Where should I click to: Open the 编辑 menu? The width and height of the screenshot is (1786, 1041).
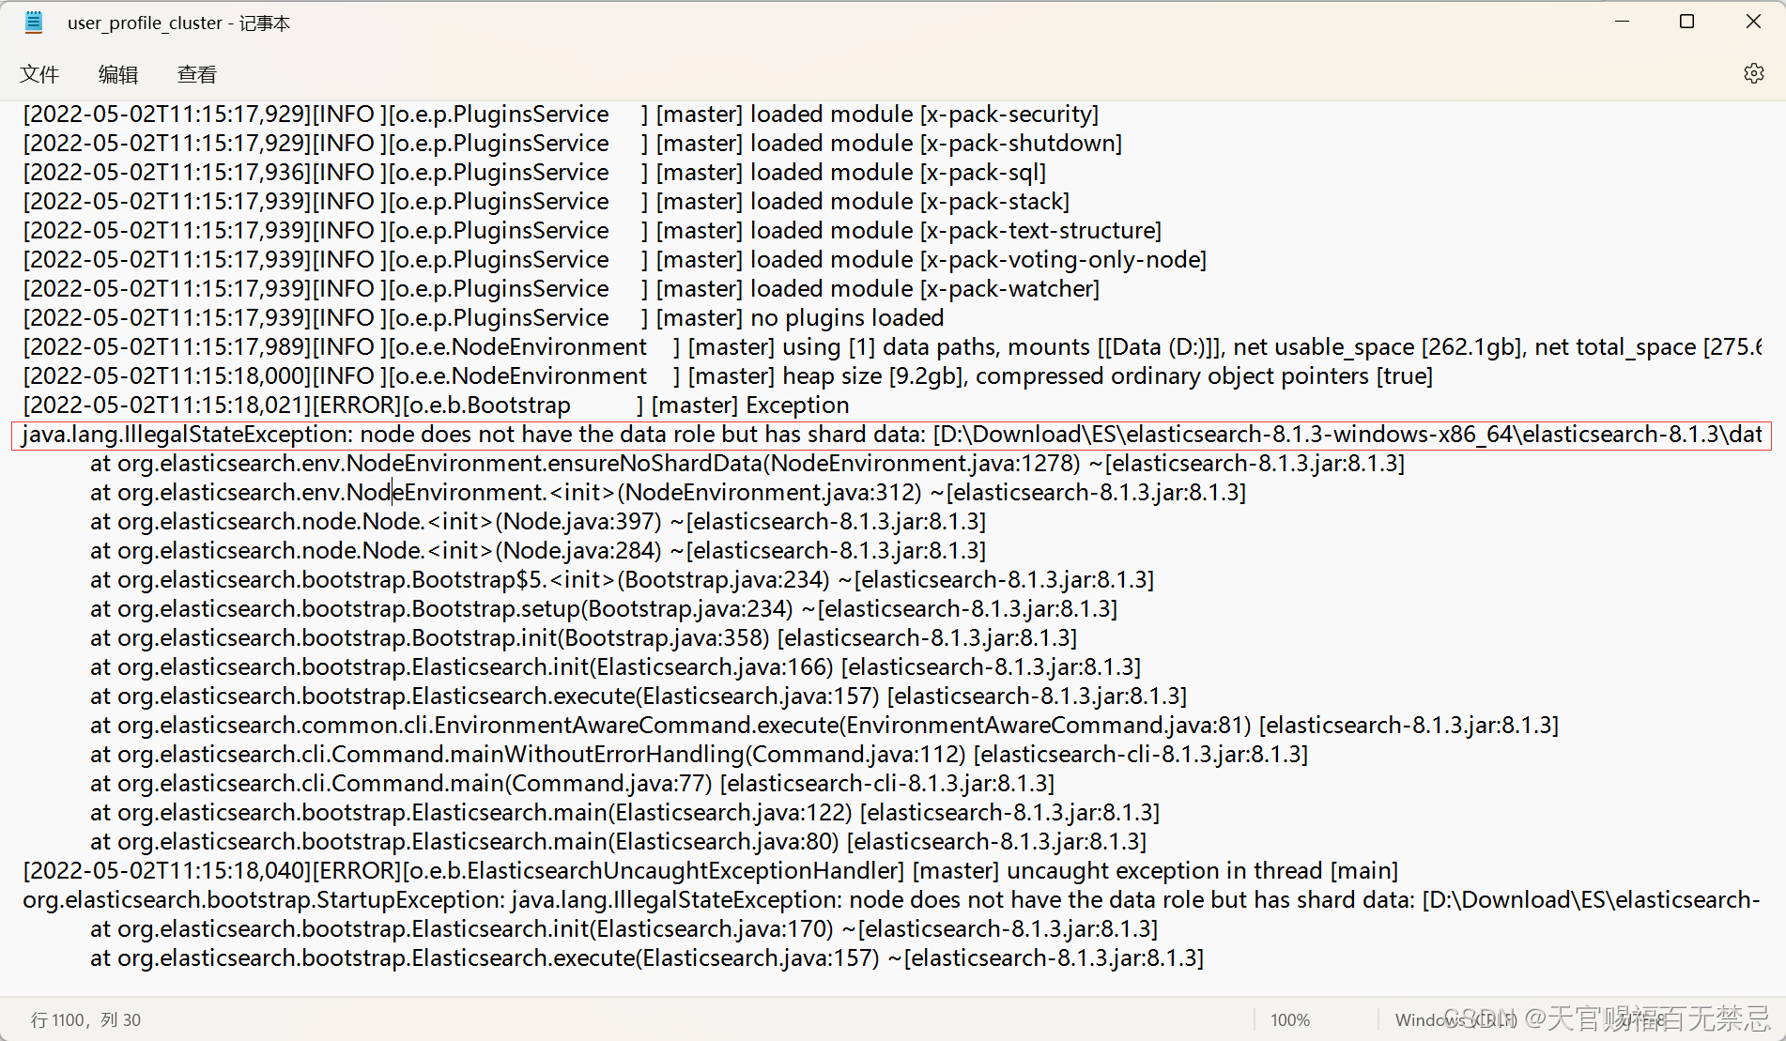click(118, 74)
